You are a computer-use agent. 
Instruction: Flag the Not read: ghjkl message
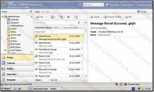pyautogui.click(x=82, y=43)
